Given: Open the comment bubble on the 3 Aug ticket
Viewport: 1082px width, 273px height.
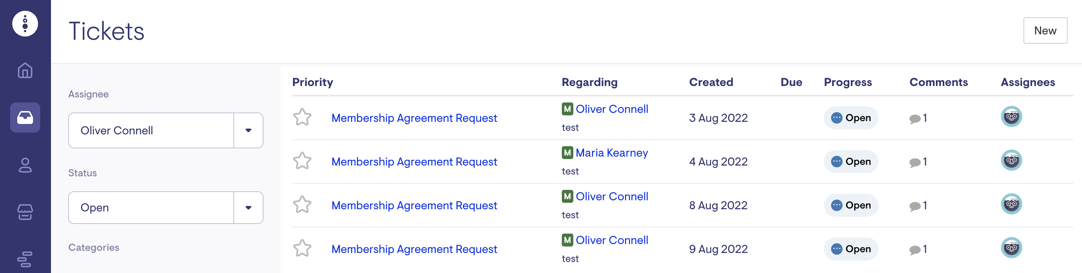Looking at the screenshot, I should 915,119.
